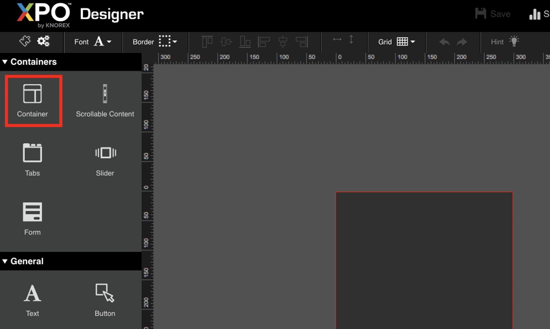Open the puzzle-piece plugins icon

(25, 41)
